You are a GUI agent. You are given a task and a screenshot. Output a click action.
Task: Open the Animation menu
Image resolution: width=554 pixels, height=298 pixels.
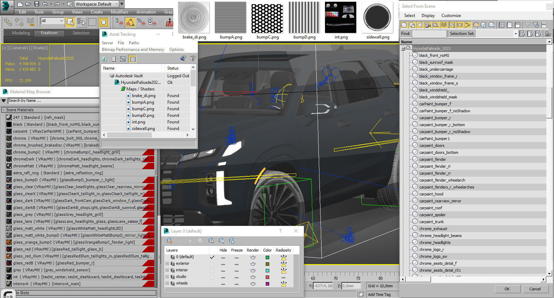(146, 12)
